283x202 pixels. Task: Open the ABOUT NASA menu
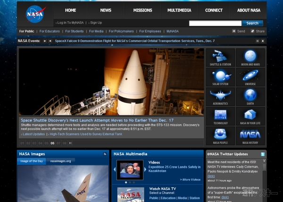click(249, 10)
